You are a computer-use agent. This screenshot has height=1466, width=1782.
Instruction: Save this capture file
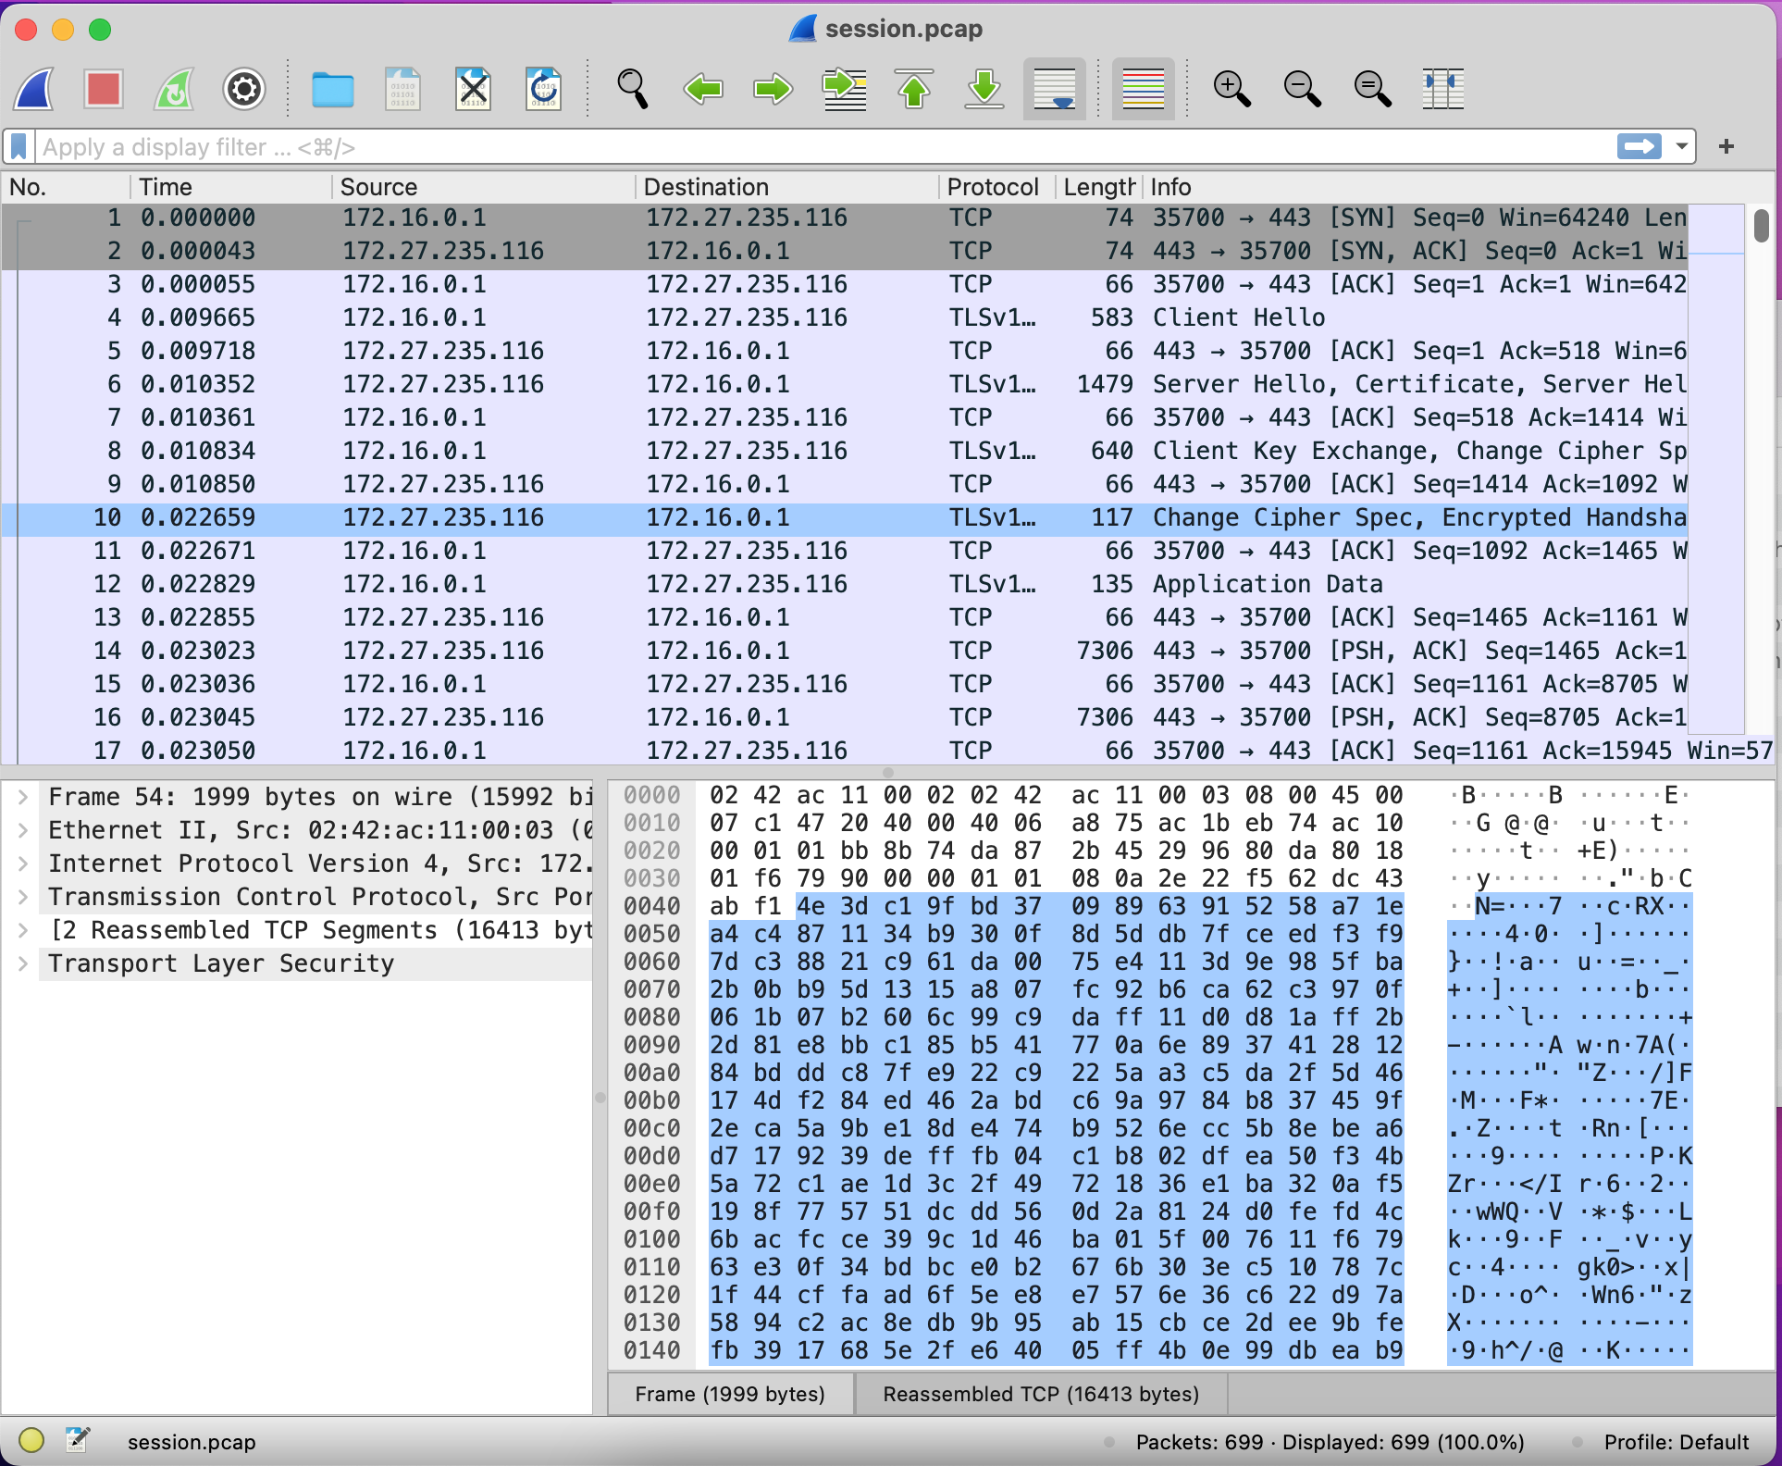tap(402, 90)
